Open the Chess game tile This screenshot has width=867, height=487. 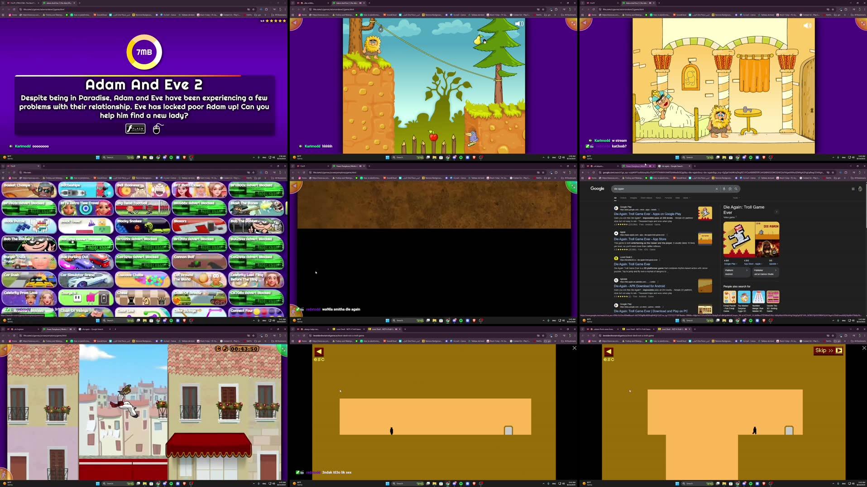coord(143,297)
